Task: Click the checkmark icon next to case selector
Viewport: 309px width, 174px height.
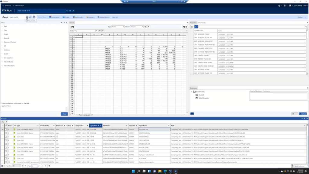Action: (x=30, y=17)
